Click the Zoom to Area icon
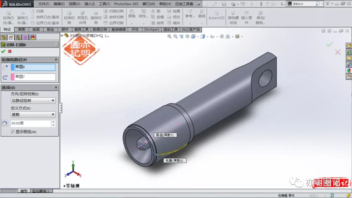The image size is (352, 198). (x=175, y=37)
